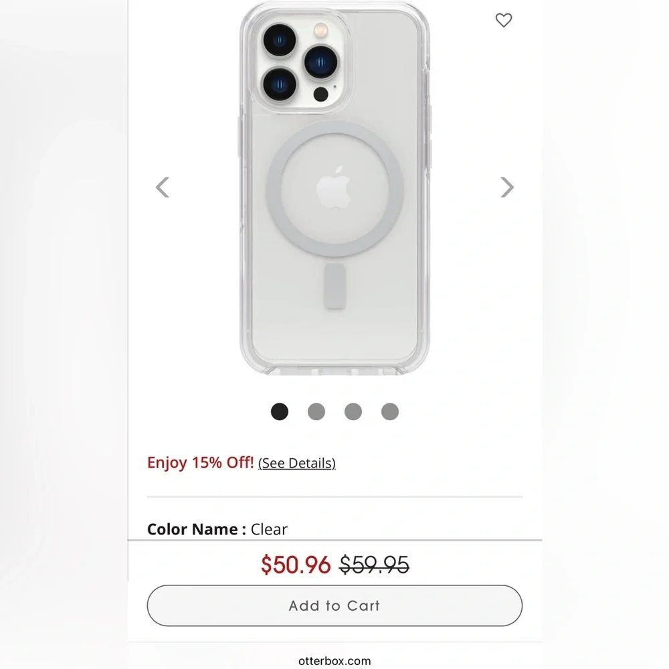Screen dimensions: 669x669
Task: Click the top-left camera lens
Action: tap(279, 41)
